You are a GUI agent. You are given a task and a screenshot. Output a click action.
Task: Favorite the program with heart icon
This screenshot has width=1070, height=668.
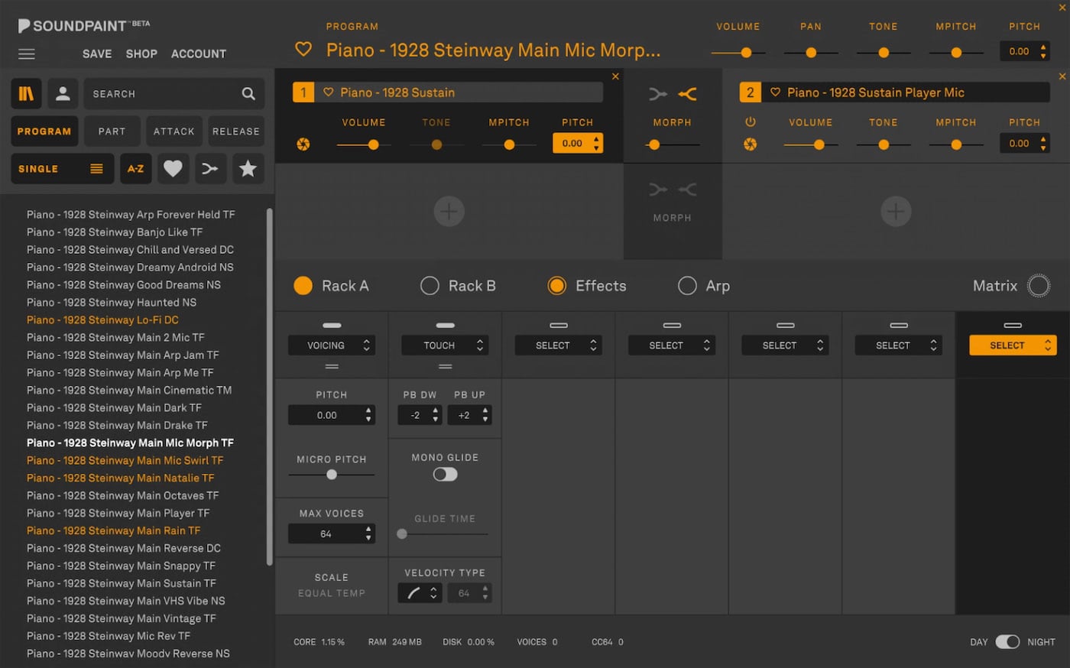coord(303,50)
